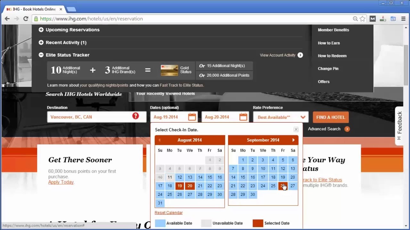Click the browser address bar URL
Image resolution: width=410 pixels, height=230 pixels.
[x=91, y=19]
